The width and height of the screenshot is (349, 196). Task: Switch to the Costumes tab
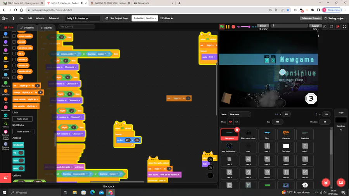(x=27, y=28)
